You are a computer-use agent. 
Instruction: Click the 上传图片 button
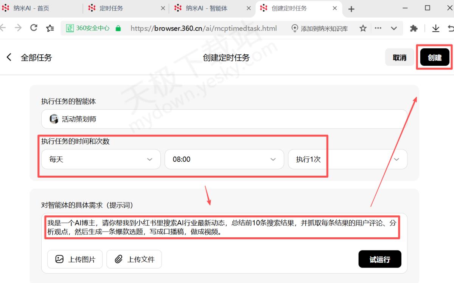point(75,259)
